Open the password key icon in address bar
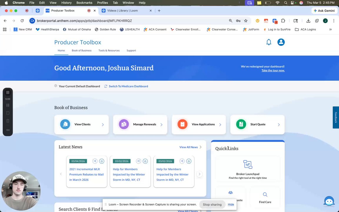 point(238,21)
